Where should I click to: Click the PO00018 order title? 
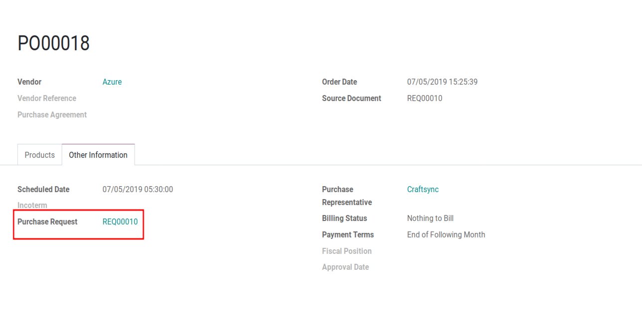pyautogui.click(x=54, y=44)
